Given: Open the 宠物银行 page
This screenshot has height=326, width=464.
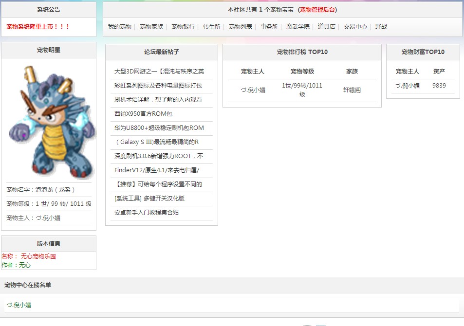Looking at the screenshot, I should point(183,27).
